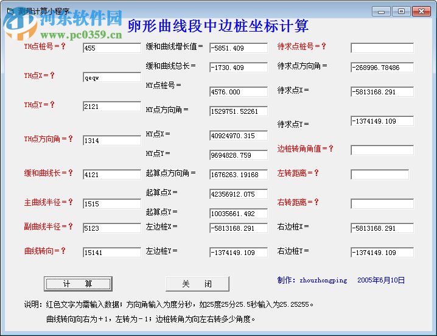Click the HY点方向角 field showing 1529751.52261

pyautogui.click(x=239, y=111)
